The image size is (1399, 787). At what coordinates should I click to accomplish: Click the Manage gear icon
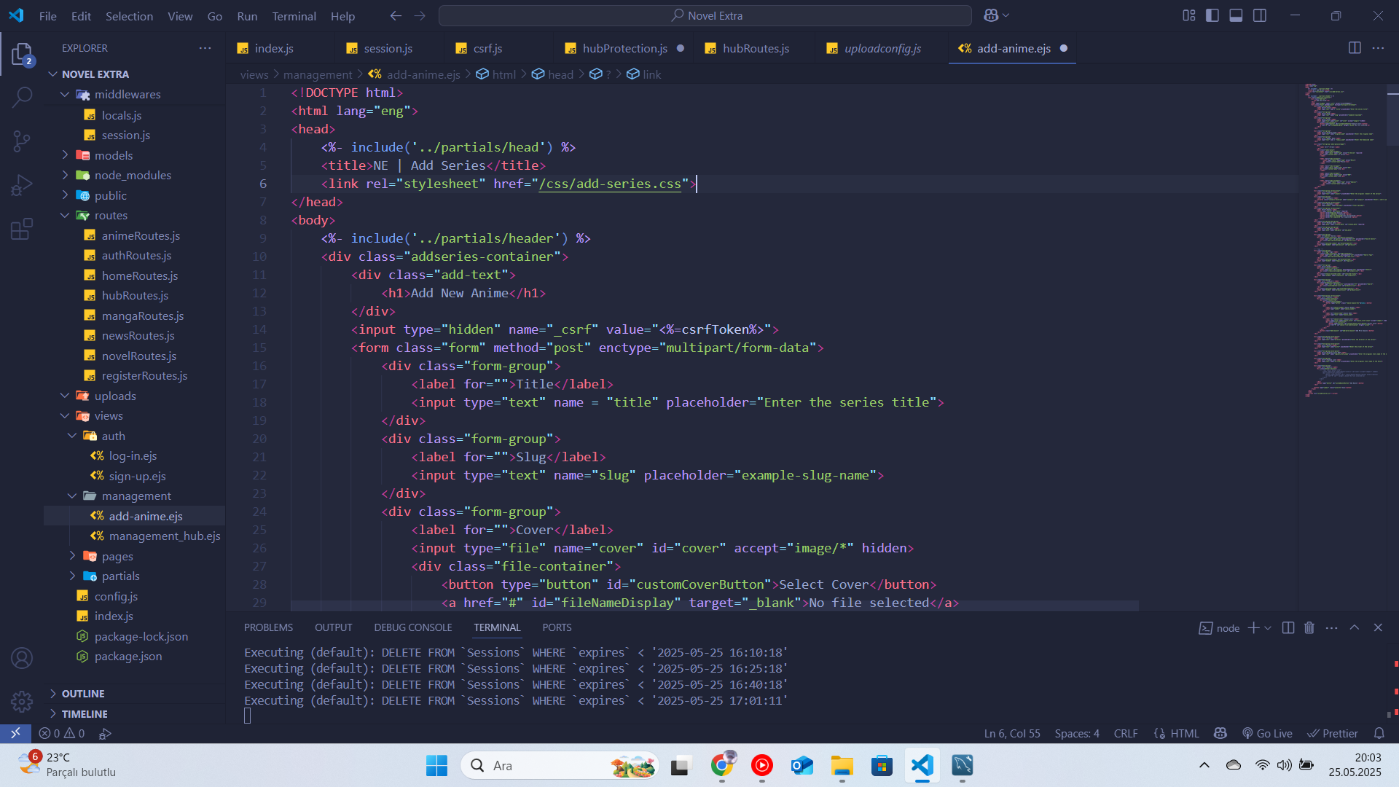coord(22,702)
